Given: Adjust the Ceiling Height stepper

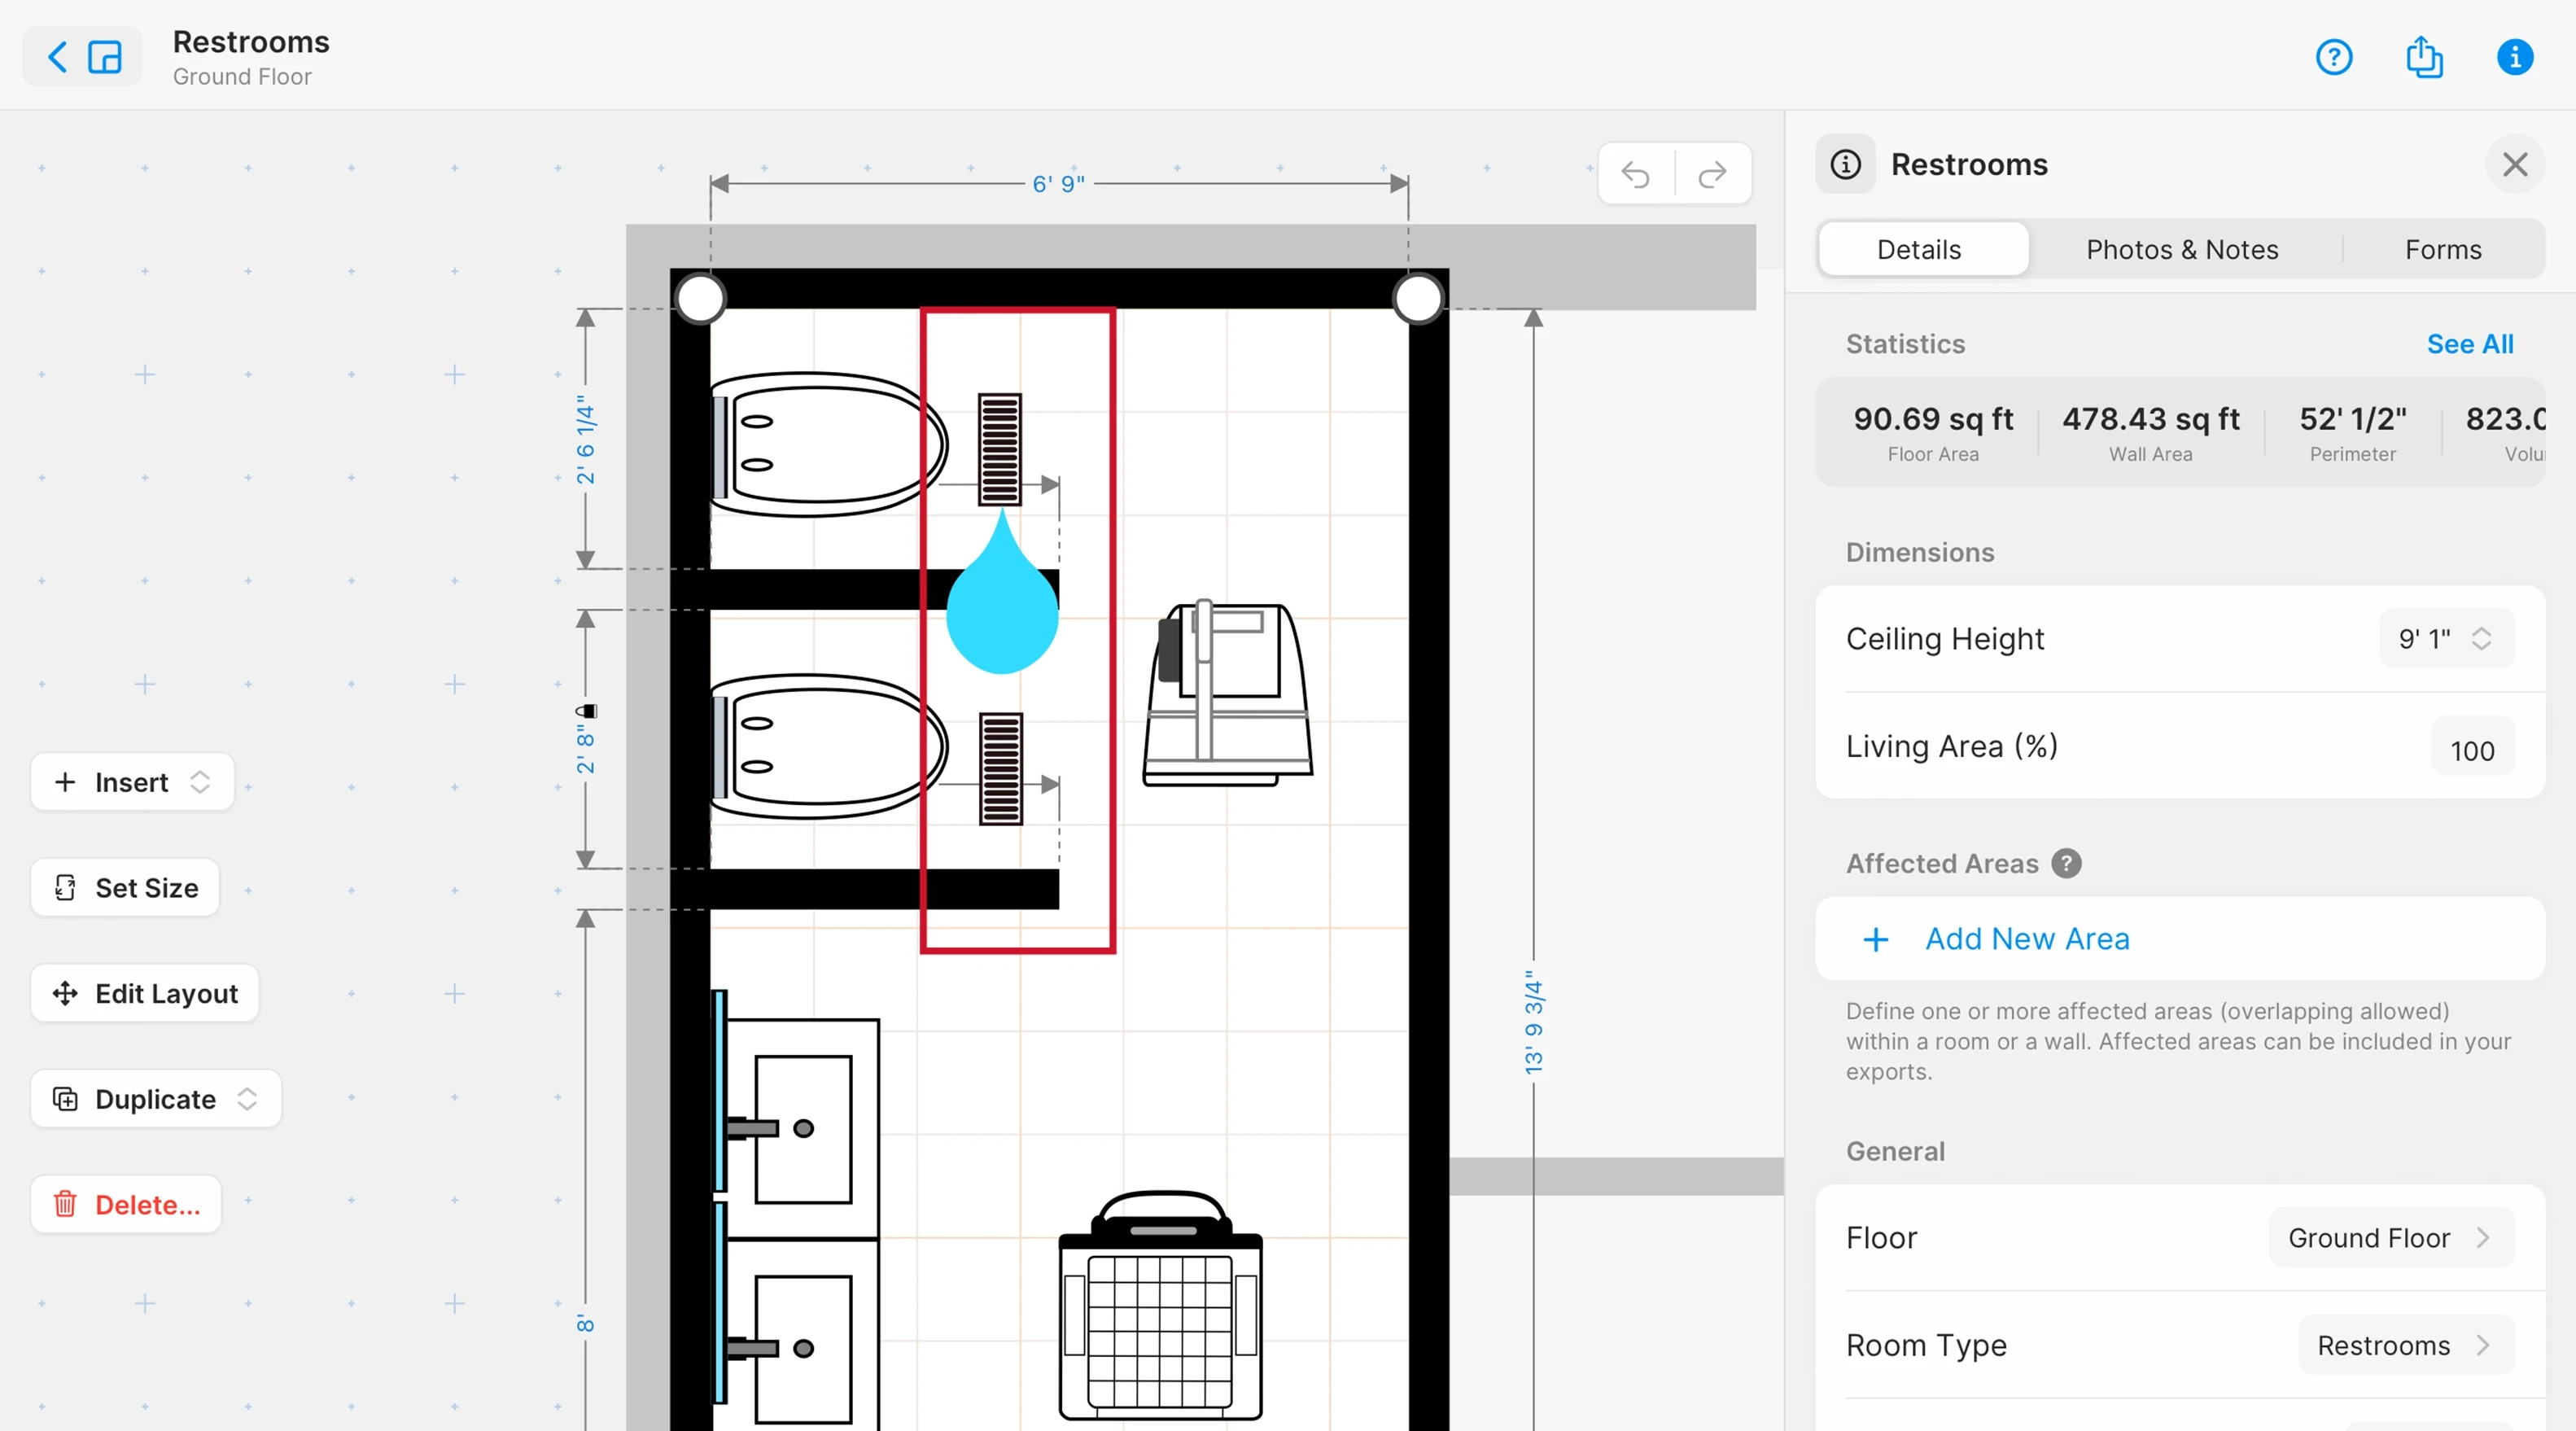Looking at the screenshot, I should tap(2481, 639).
